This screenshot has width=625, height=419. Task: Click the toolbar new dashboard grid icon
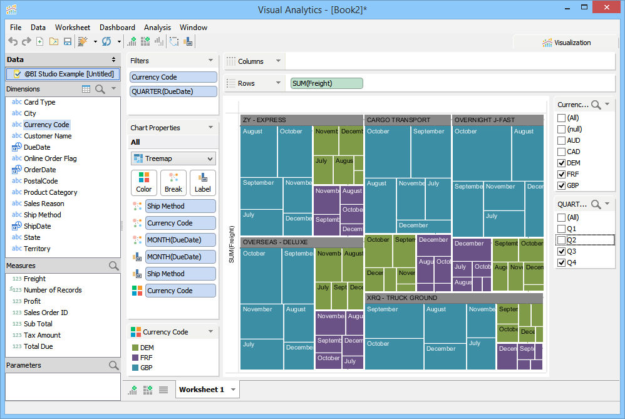click(145, 41)
